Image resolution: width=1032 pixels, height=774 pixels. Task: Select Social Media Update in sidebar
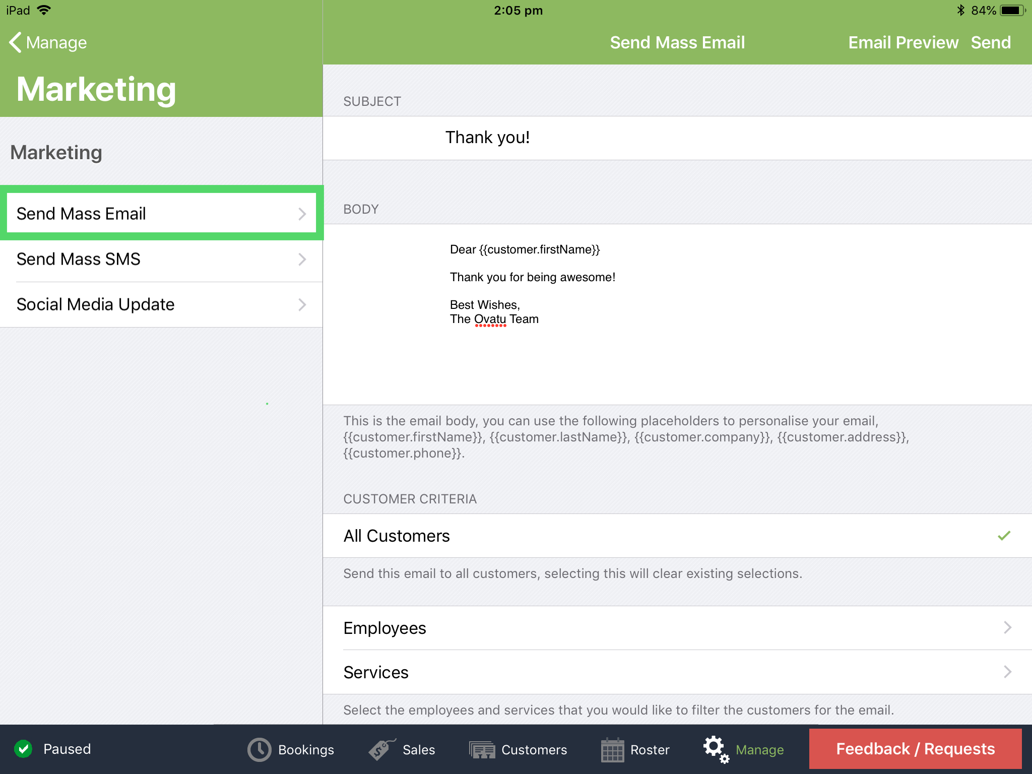pyautogui.click(x=161, y=304)
